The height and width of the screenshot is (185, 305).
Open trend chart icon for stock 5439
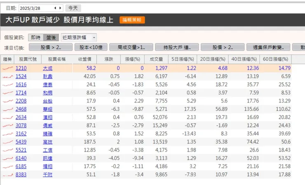8,142
